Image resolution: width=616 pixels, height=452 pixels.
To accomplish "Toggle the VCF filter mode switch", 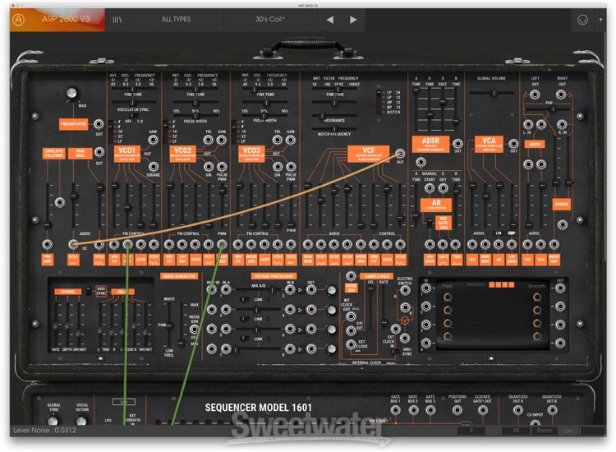I will click(x=379, y=102).
